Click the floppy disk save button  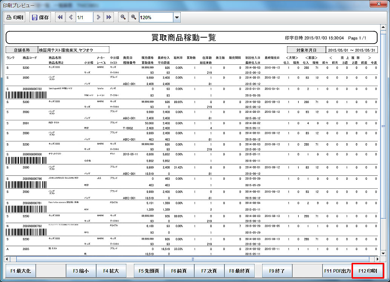[40, 17]
